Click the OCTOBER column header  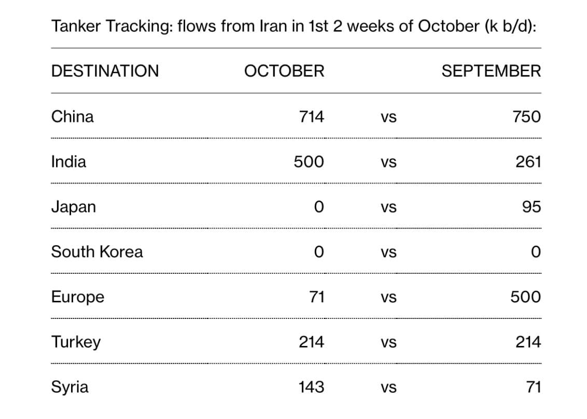pyautogui.click(x=284, y=71)
